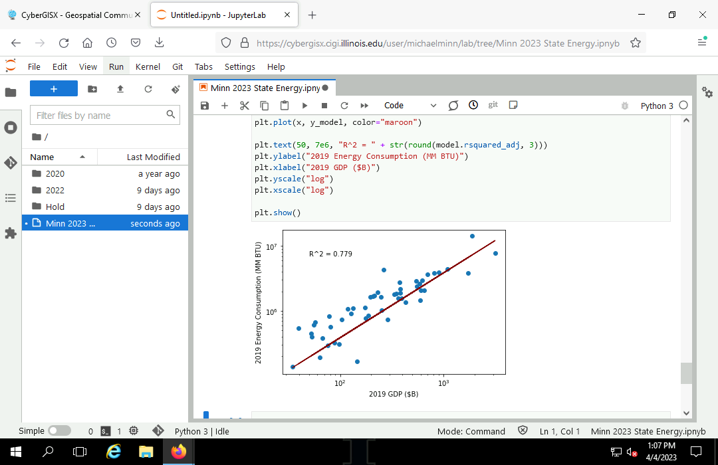
Task: Restart kernel and run all cells
Action: click(x=364, y=106)
